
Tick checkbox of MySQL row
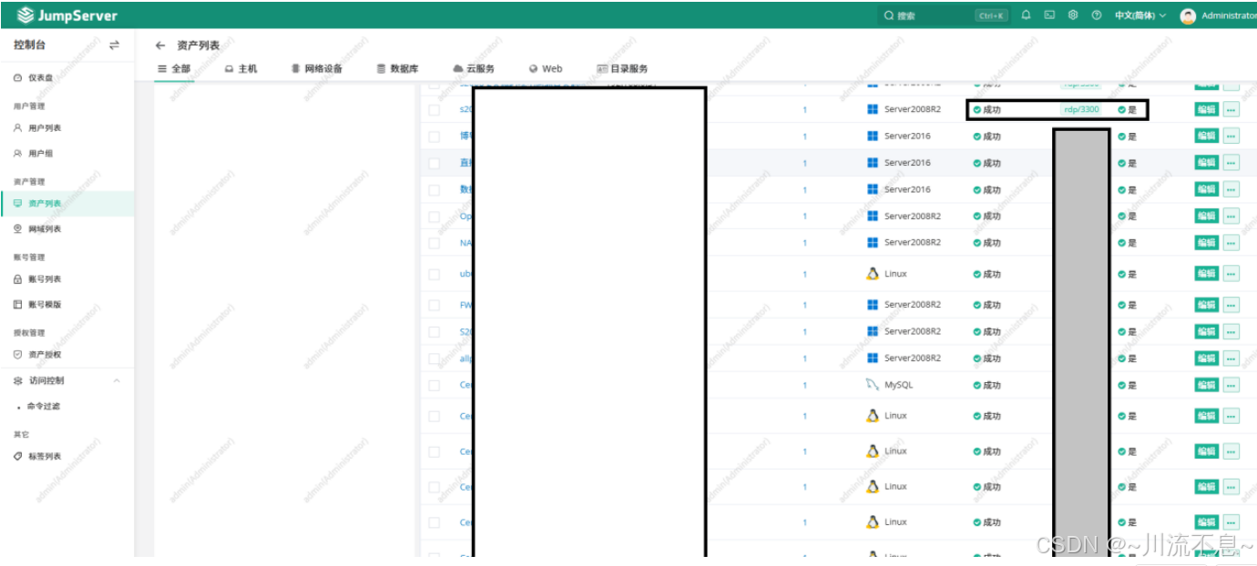[x=434, y=385]
